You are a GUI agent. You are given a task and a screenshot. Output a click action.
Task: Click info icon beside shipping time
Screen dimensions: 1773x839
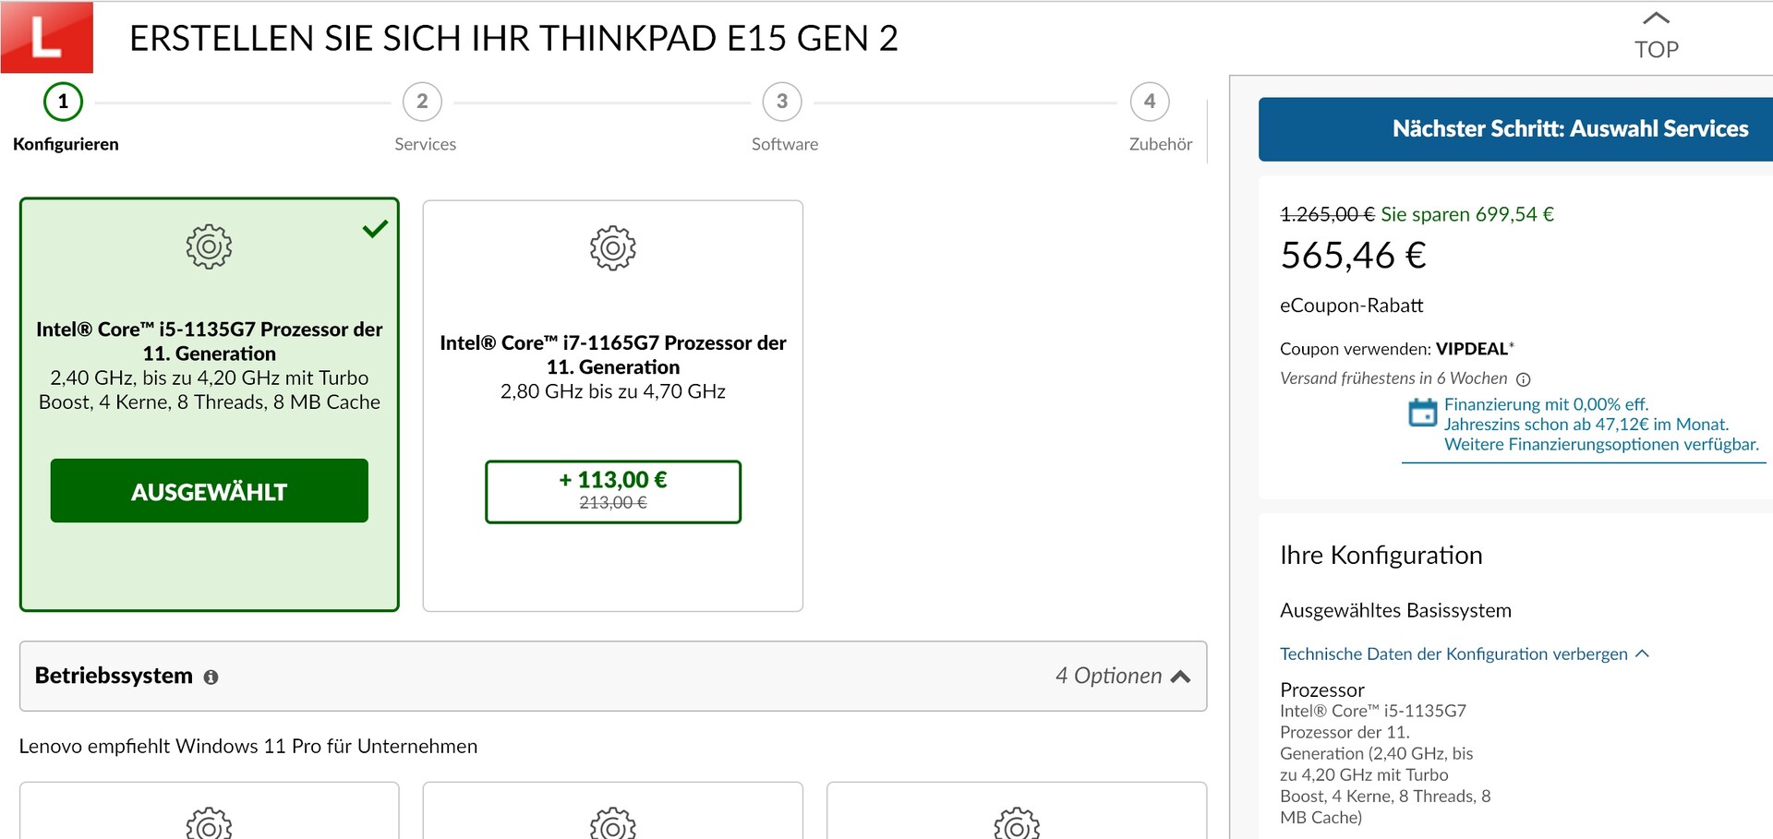click(x=1524, y=379)
